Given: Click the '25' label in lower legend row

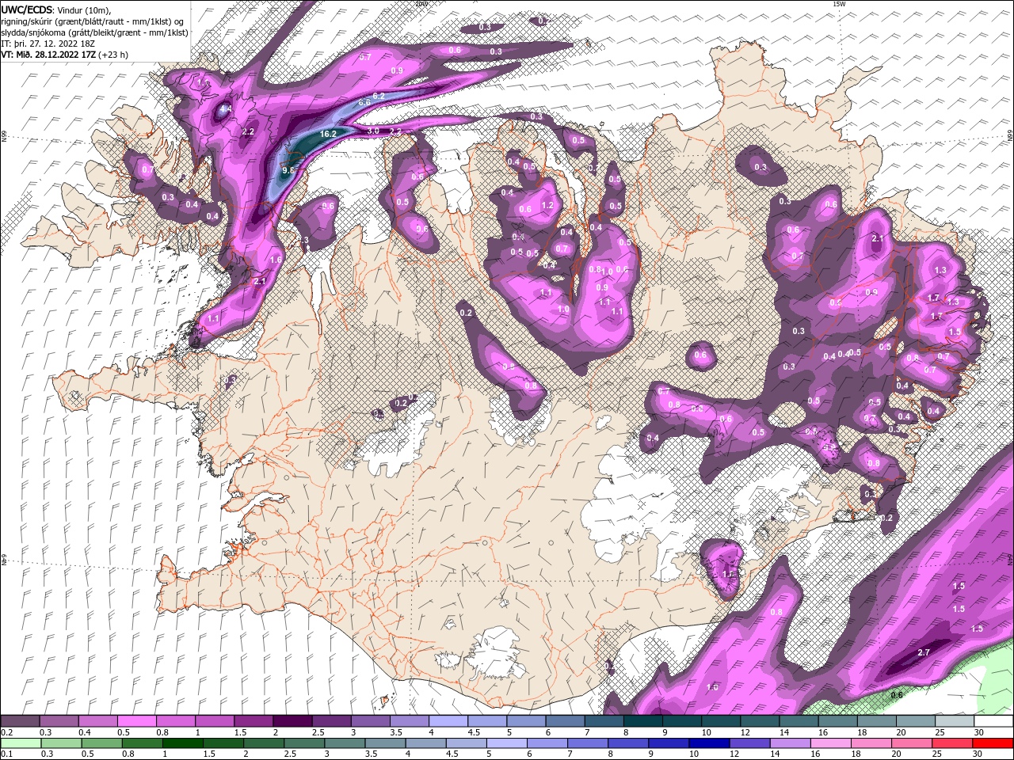Looking at the screenshot, I should (x=938, y=755).
